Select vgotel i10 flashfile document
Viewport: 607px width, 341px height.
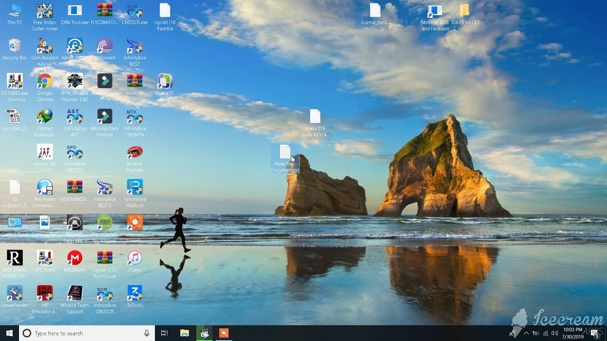(x=165, y=17)
